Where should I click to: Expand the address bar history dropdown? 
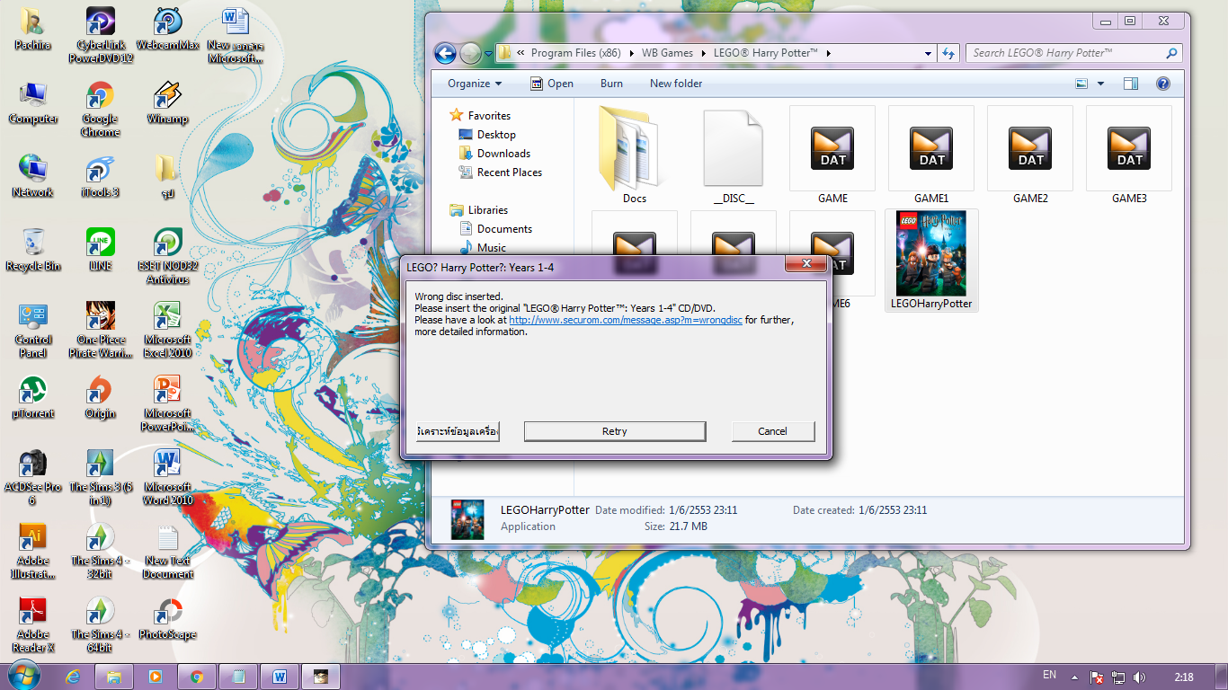tap(929, 53)
